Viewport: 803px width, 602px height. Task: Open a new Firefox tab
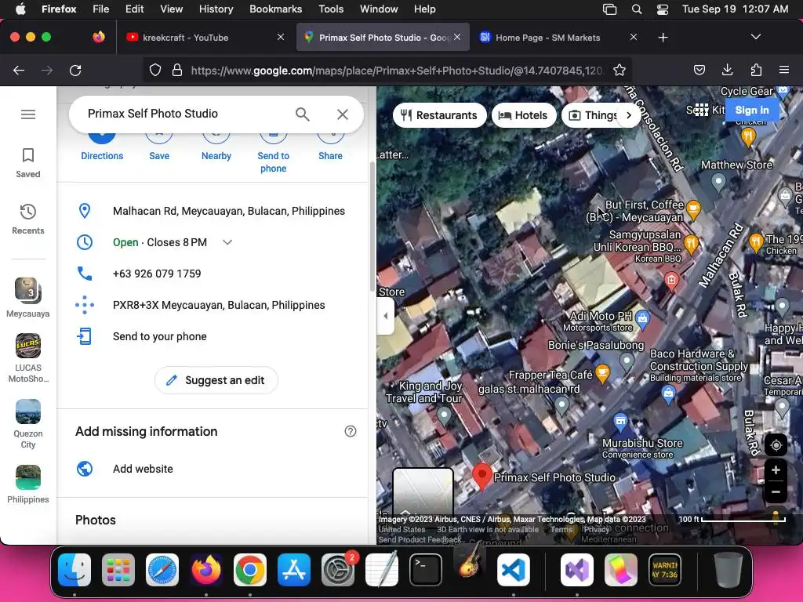[663, 38]
